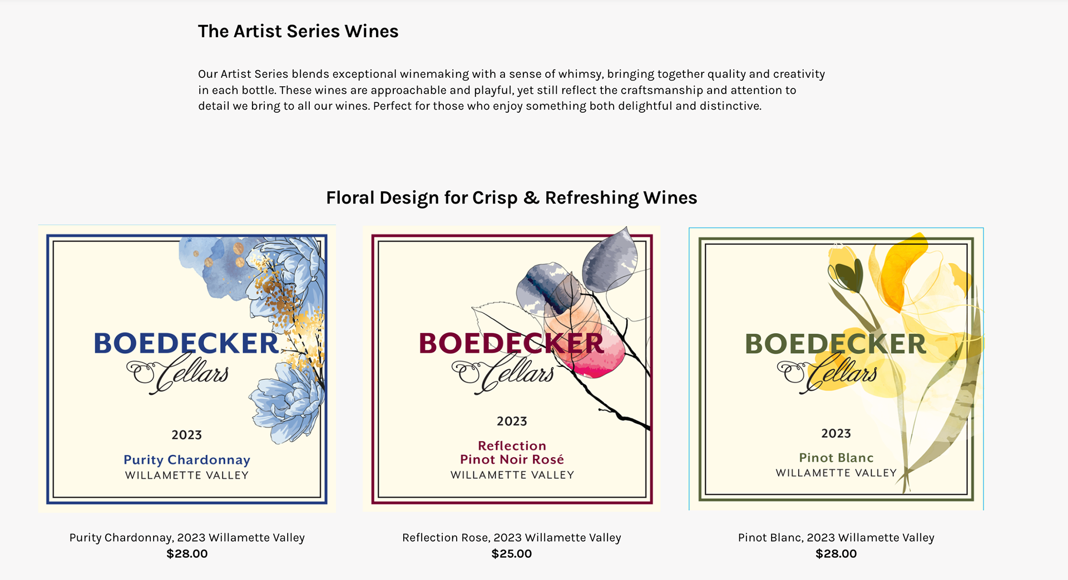Image resolution: width=1068 pixels, height=580 pixels.
Task: Click the pink watercolor leaf on the Rosé label
Action: 592,353
